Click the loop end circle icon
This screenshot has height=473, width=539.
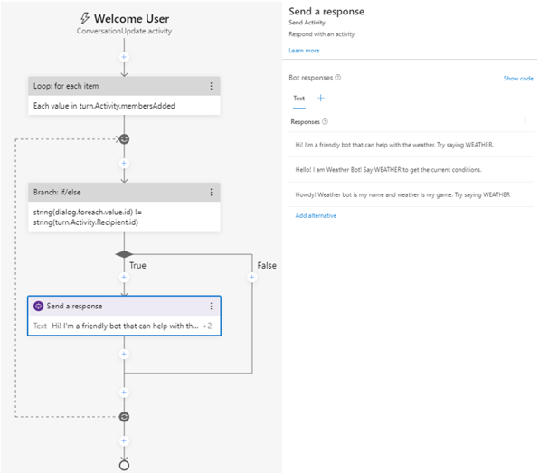[x=124, y=417]
